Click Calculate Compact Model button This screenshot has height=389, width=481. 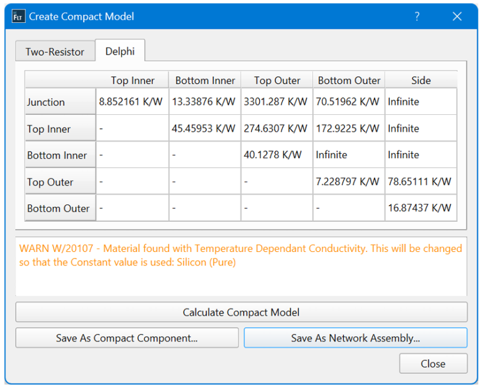(x=242, y=312)
